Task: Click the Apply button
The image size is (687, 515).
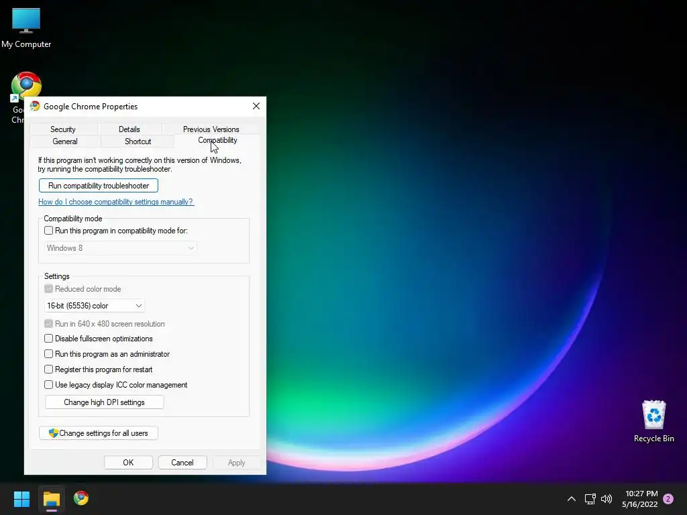Action: pyautogui.click(x=237, y=463)
